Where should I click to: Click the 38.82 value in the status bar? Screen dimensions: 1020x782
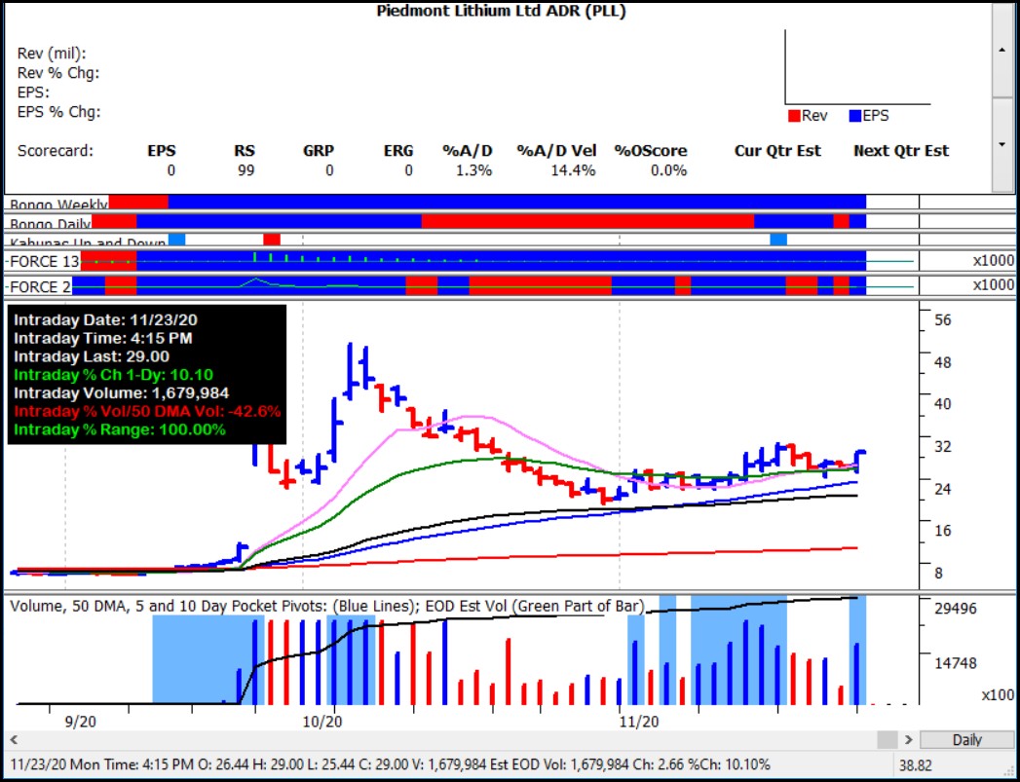[917, 765]
